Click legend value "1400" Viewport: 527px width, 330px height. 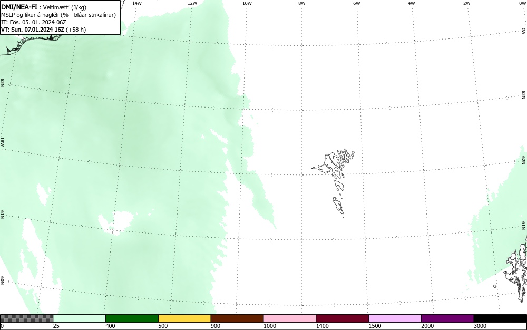323,326
